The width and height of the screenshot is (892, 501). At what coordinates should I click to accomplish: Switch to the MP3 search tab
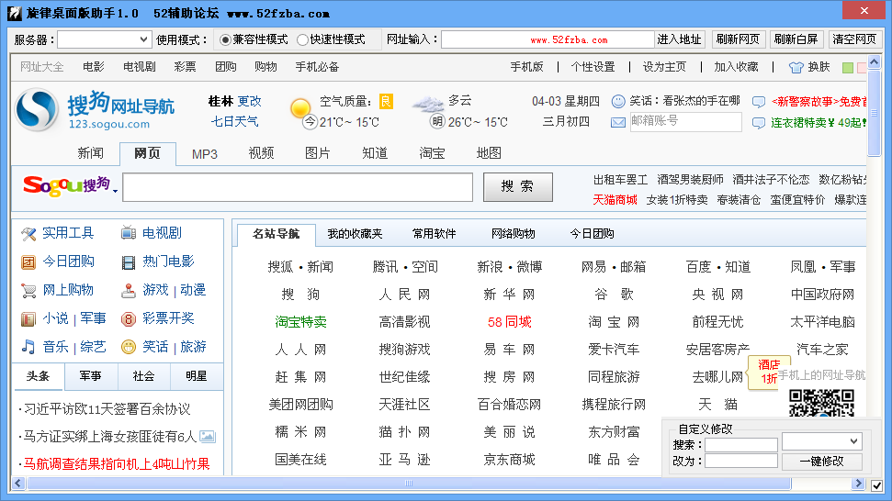(205, 154)
